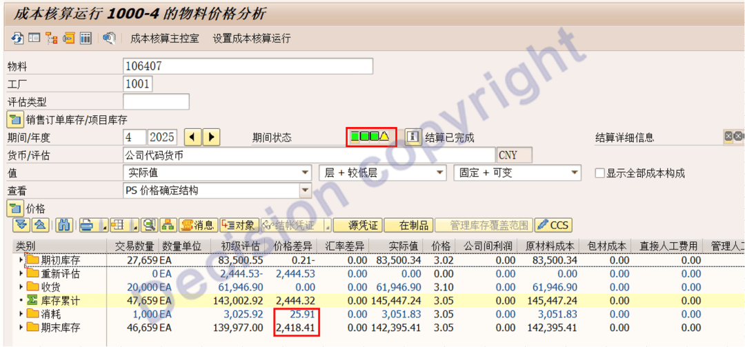This screenshot has height=347, width=745.
Task: Click the 物料 input field
Action: (248, 66)
